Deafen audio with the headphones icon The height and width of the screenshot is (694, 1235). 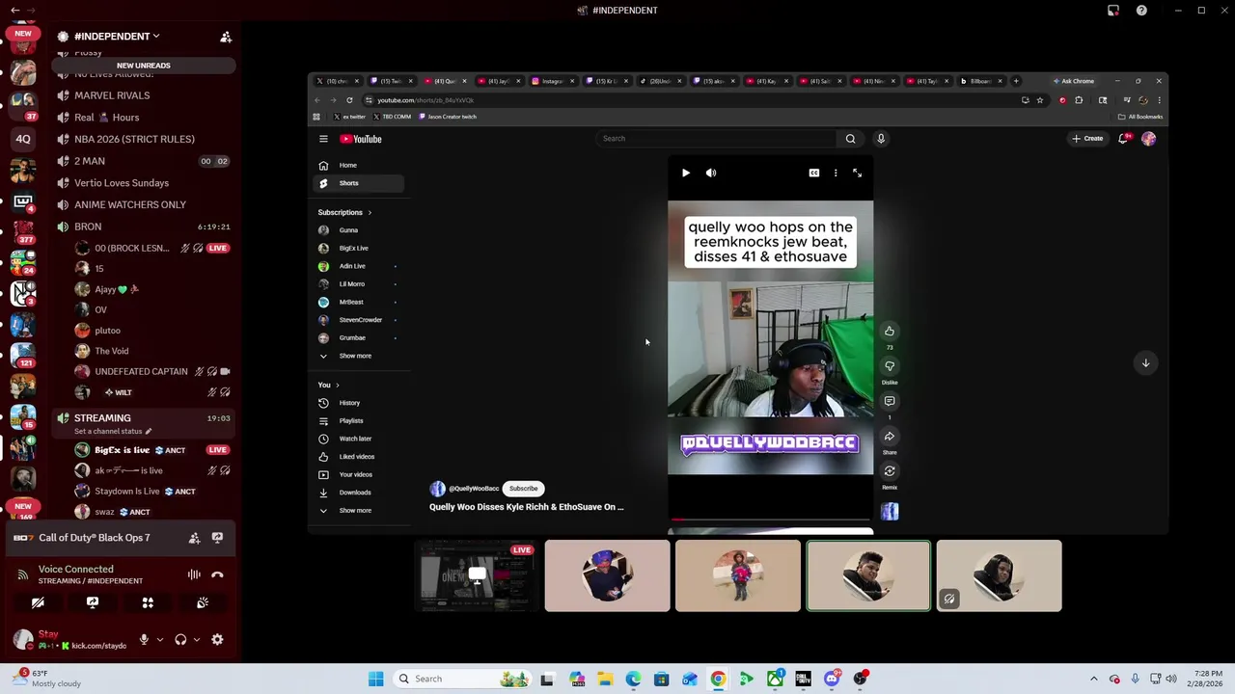click(x=180, y=639)
